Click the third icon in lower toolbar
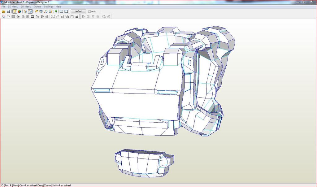The width and height of the screenshot is (317, 187). 13,17
